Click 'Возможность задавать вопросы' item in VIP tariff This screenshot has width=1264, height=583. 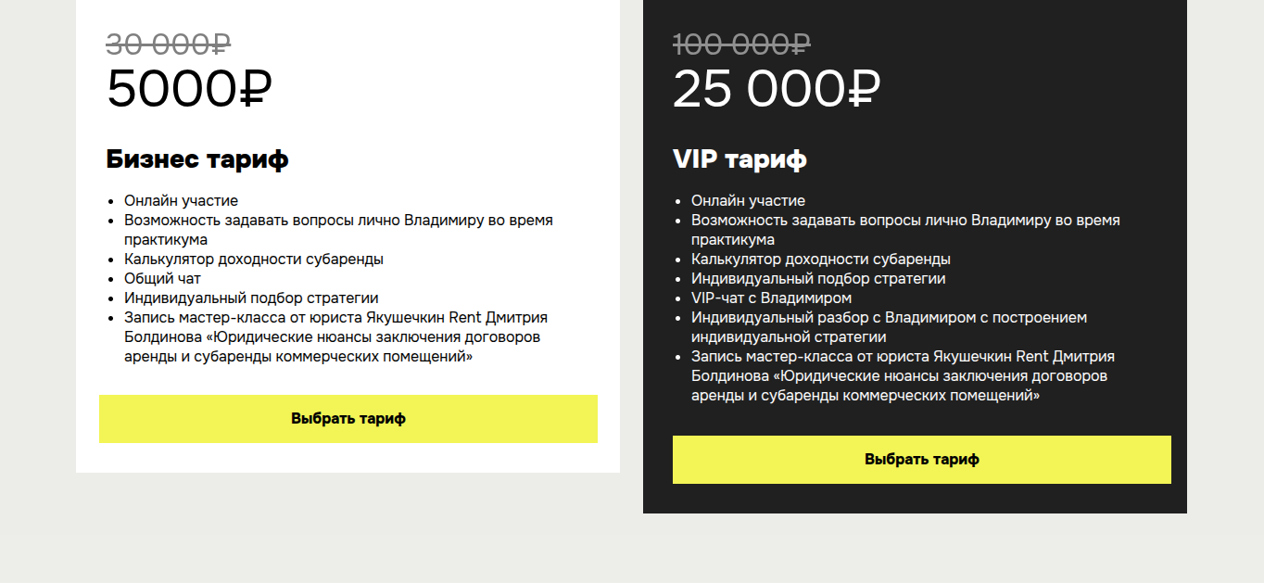click(x=904, y=221)
